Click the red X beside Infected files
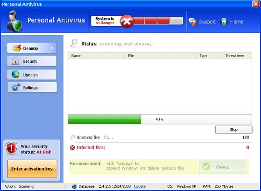The width and height of the screenshot is (261, 191). pos(73,148)
